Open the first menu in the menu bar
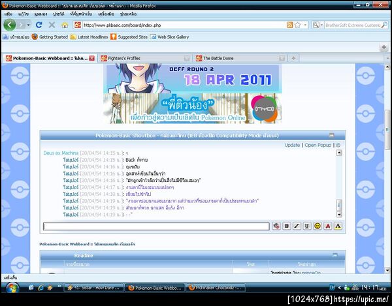392x306 pixels. tap(8, 14)
